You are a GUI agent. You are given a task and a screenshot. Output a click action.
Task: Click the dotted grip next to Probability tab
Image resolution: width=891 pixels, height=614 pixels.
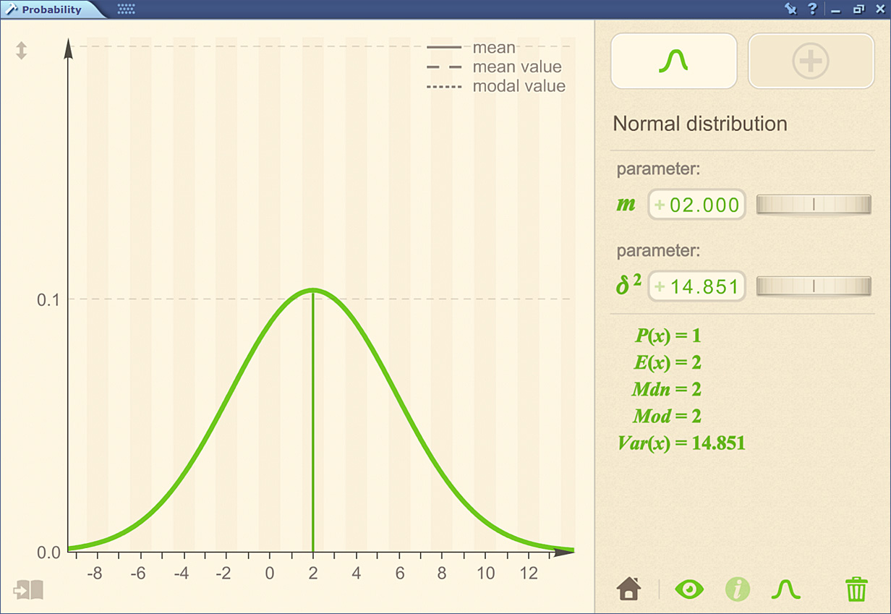click(126, 10)
